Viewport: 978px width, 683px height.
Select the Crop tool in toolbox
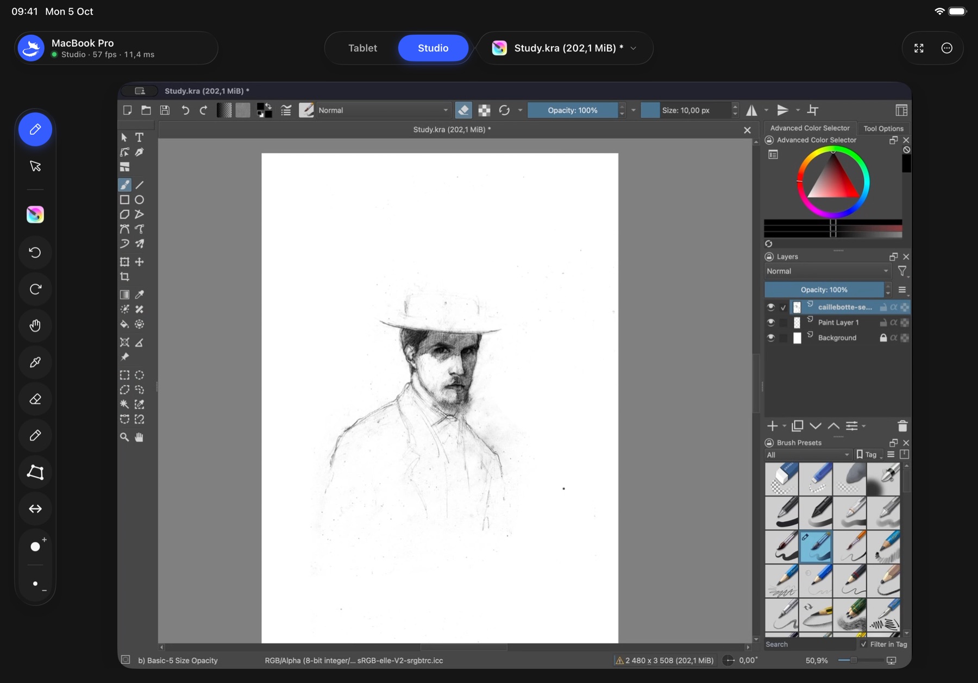pos(124,277)
